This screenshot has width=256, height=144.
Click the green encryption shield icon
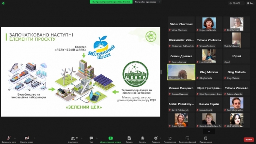(3, 3)
